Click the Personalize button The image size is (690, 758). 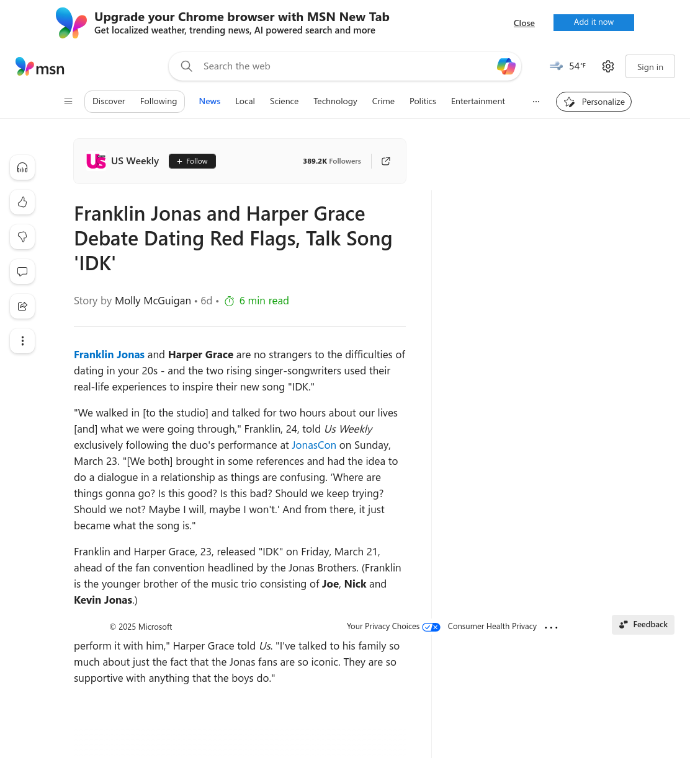pyautogui.click(x=594, y=102)
